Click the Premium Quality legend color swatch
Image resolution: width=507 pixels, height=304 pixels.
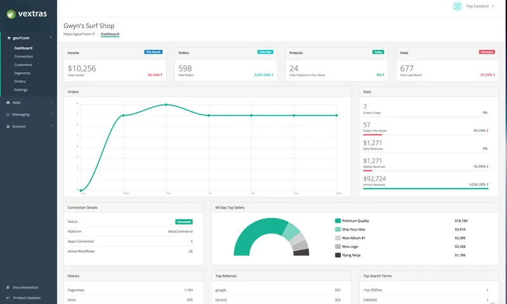pos(338,221)
